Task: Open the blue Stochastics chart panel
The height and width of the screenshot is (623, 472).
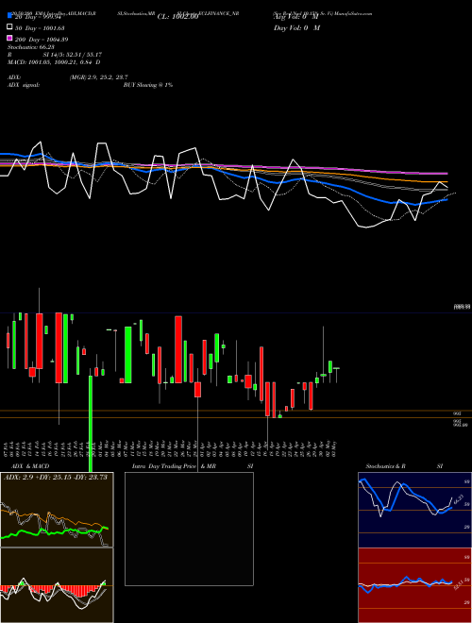Action: tap(414, 510)
